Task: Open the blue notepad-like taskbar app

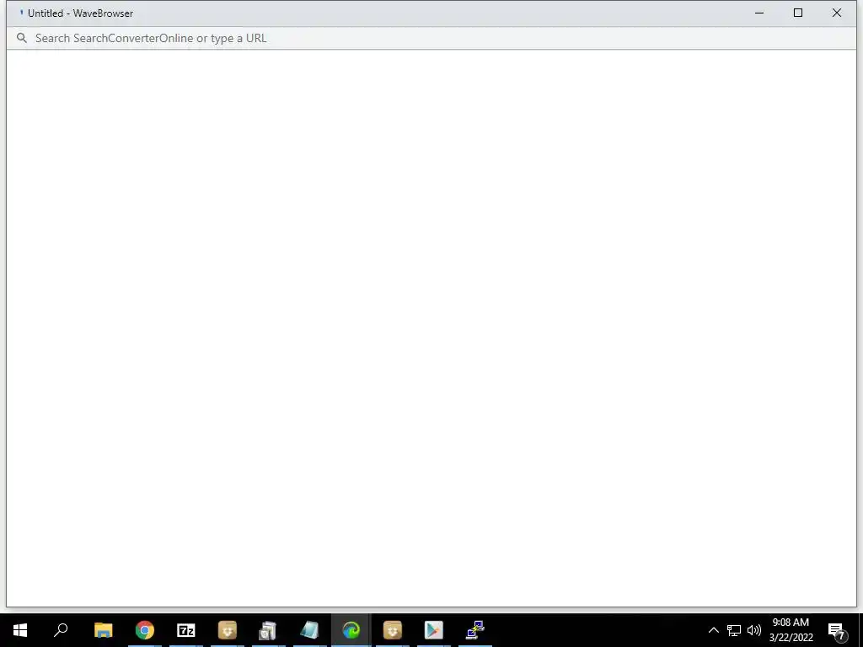Action: pyautogui.click(x=309, y=630)
